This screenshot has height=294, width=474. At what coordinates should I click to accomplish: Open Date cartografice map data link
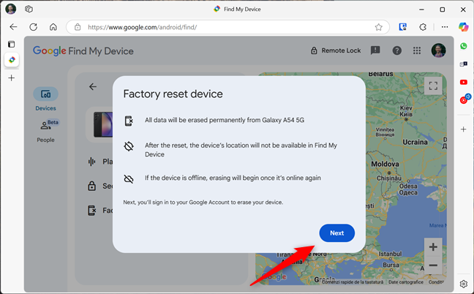pyautogui.click(x=406, y=282)
